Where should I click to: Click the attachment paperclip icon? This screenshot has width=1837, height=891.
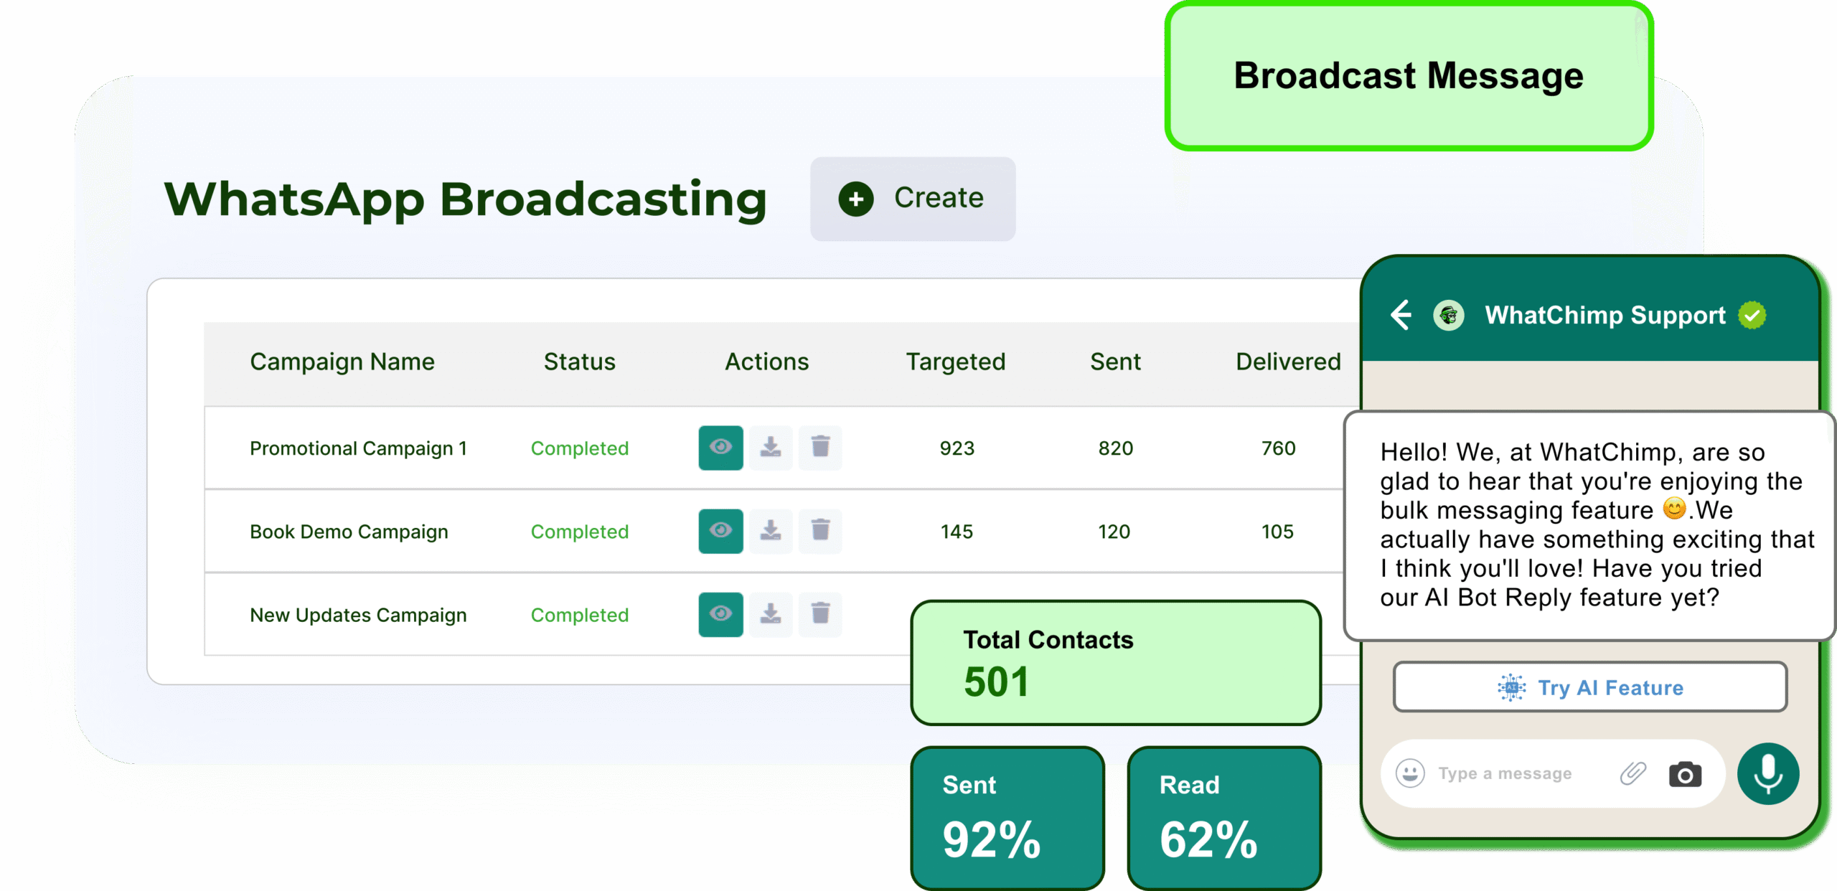tap(1632, 774)
